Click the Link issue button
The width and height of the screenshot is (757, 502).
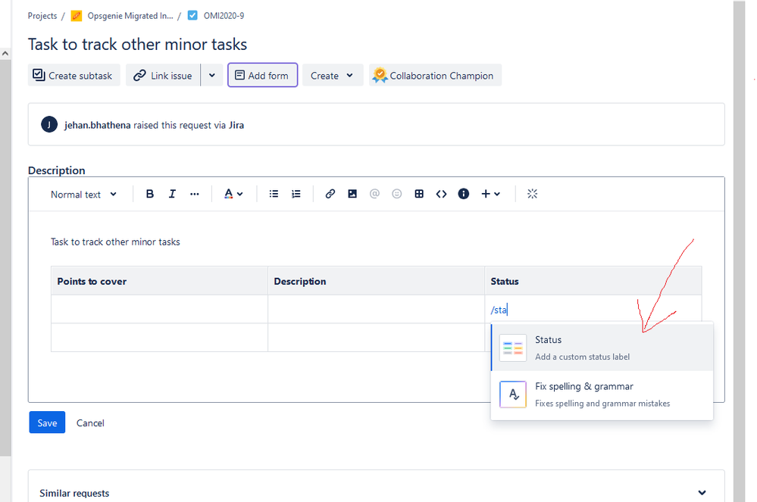pyautogui.click(x=163, y=75)
